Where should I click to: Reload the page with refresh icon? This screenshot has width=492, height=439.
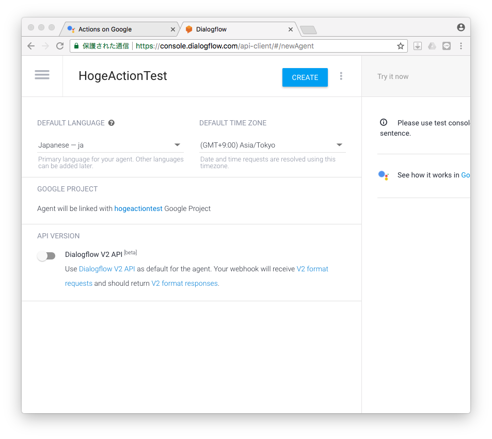[x=60, y=46]
